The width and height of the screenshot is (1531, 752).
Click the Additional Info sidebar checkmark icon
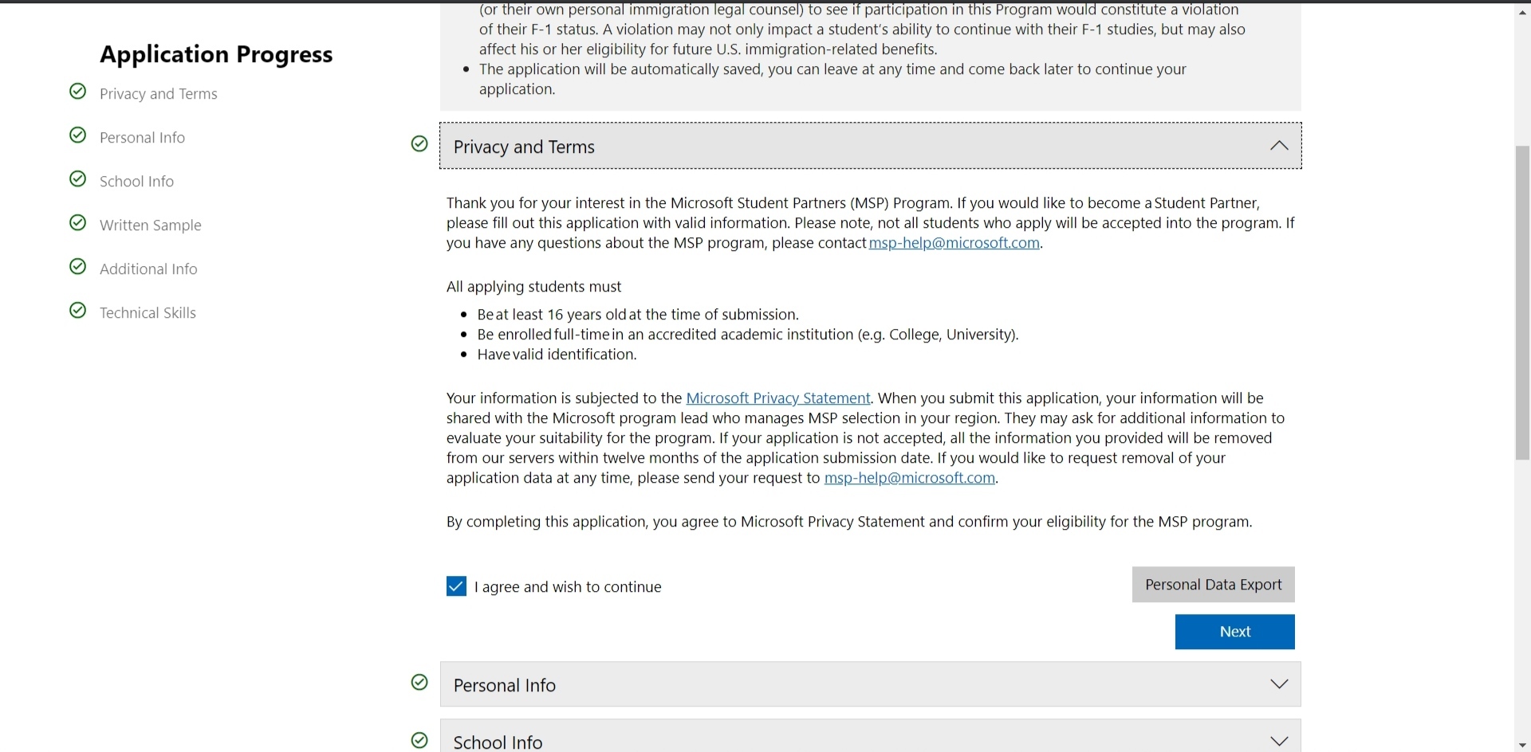(x=77, y=267)
